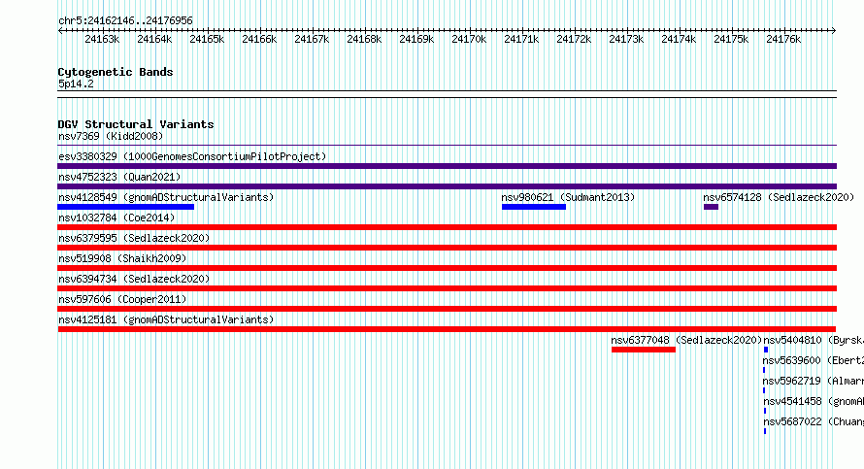Select the DGV Structural Variants track heading
864x469 pixels.
point(136,124)
